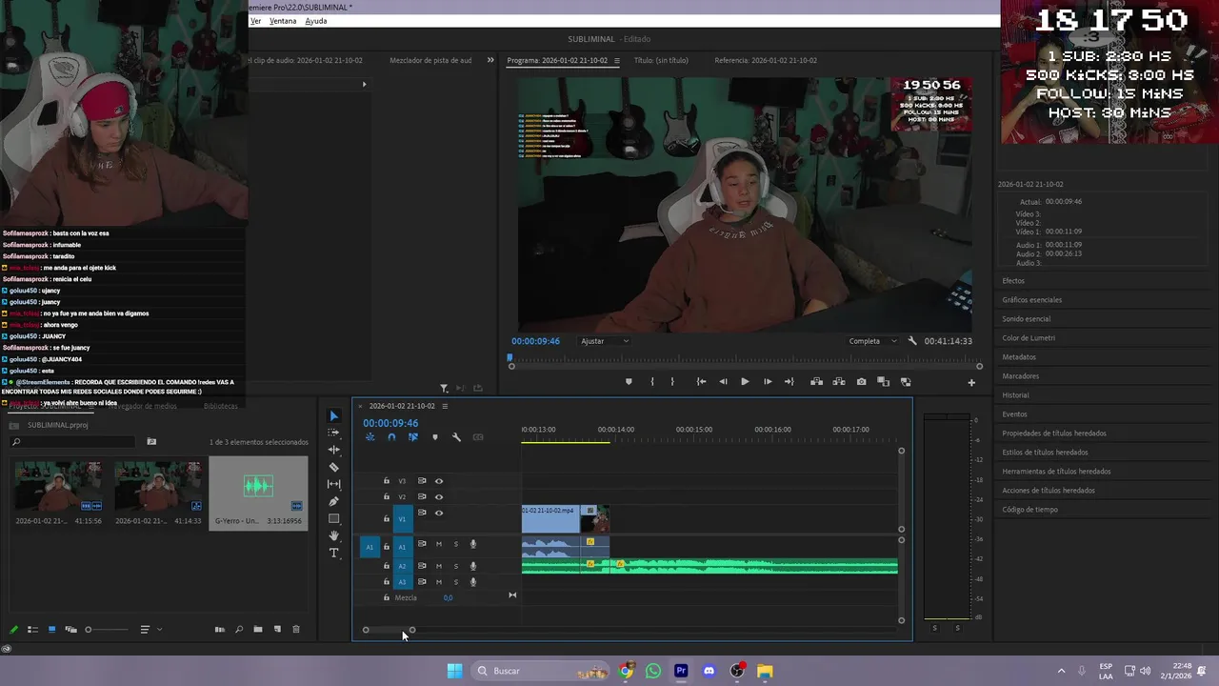Add a marker in the timeline

pyautogui.click(x=435, y=437)
